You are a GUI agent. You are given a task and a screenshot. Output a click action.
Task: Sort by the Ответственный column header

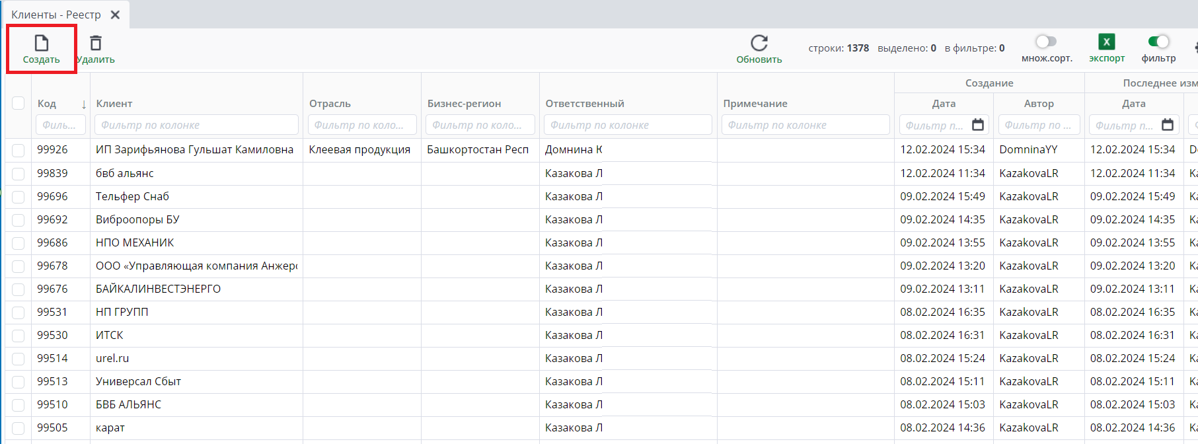(585, 104)
